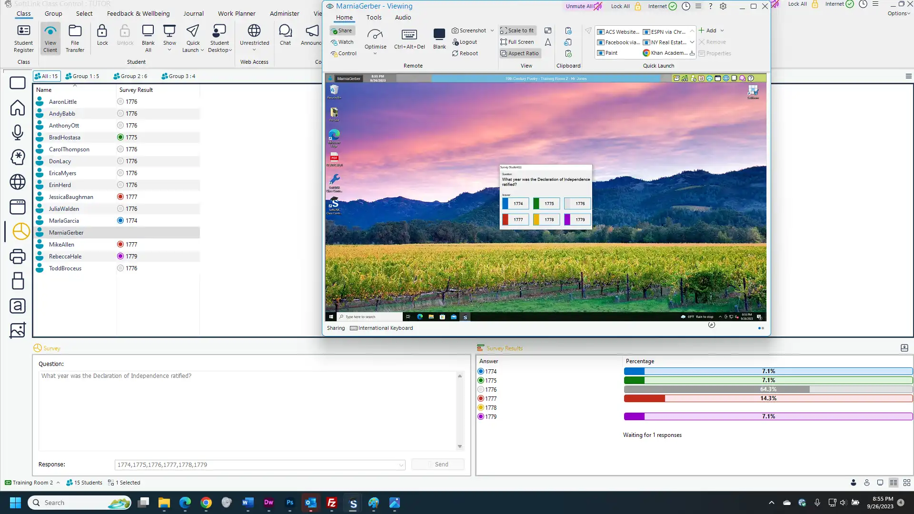Open Add dropdown in Quick Launch

[x=722, y=30]
